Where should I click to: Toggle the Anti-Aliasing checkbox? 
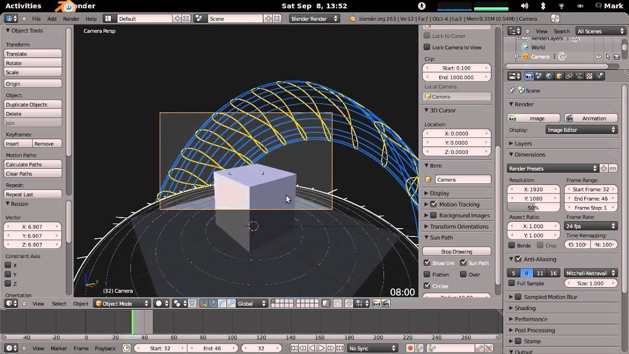518,259
